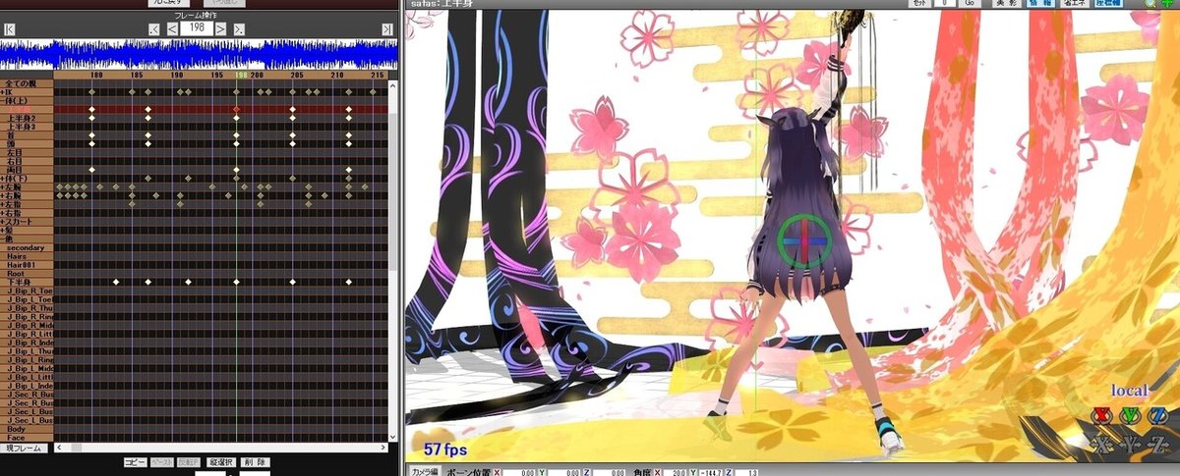
Task: Click the timeline horizontal scrollbar right arrow
Action: (x=382, y=448)
